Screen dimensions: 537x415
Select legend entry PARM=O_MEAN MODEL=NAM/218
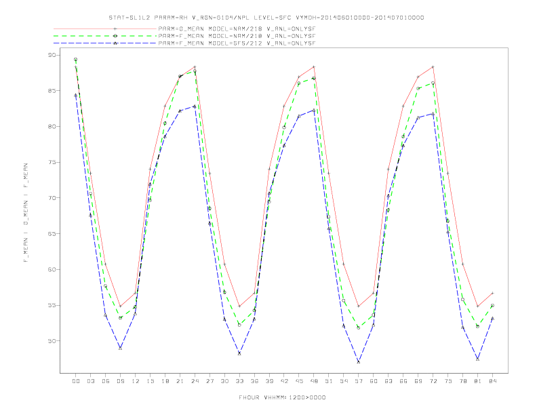coord(237,28)
